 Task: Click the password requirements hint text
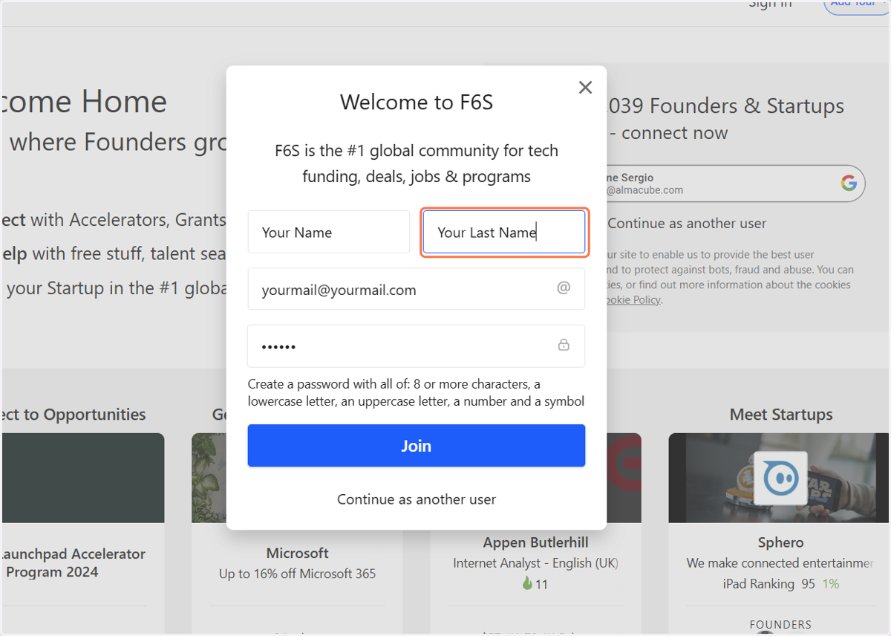417,393
